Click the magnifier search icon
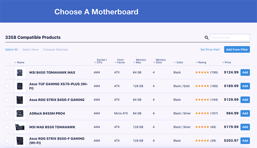 tap(206, 37)
